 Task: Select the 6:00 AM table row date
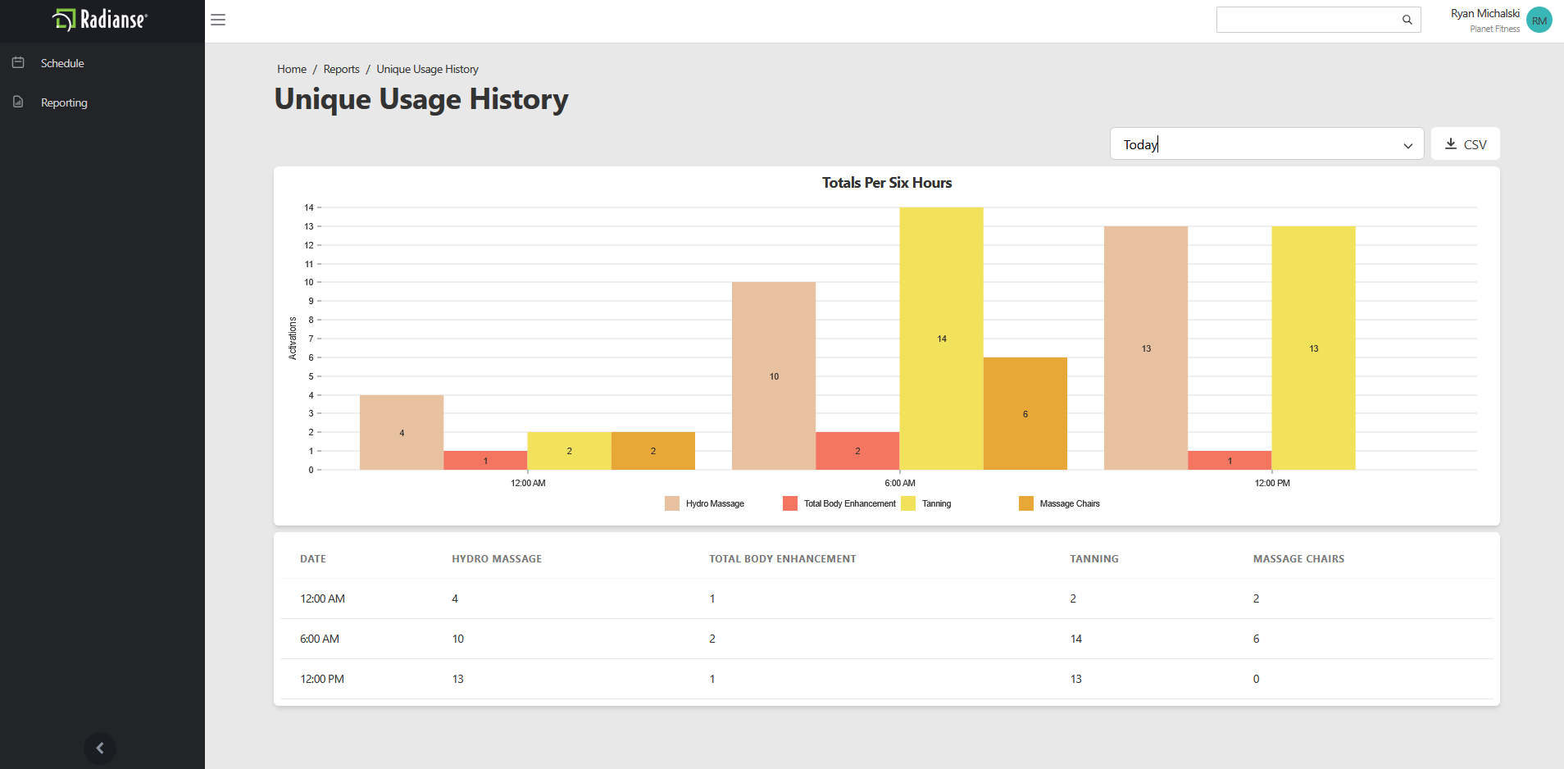click(x=320, y=639)
